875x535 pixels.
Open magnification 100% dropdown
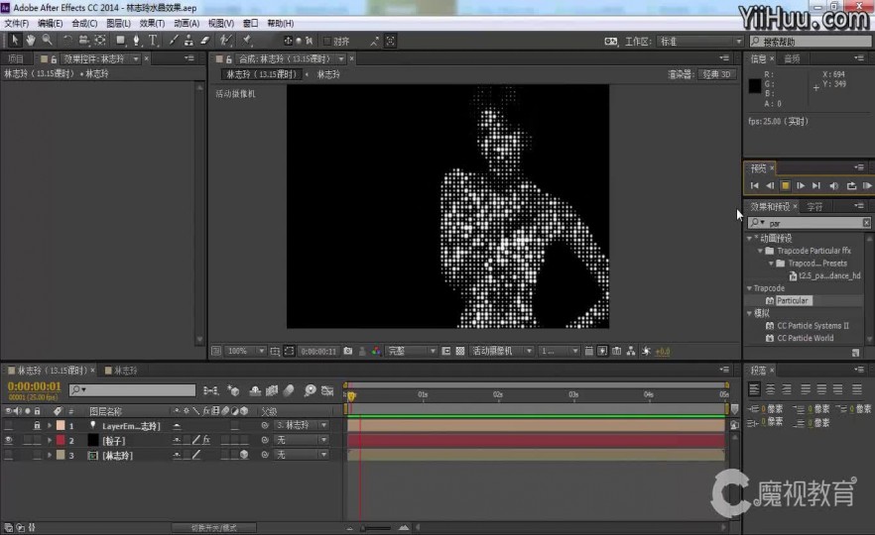(245, 351)
